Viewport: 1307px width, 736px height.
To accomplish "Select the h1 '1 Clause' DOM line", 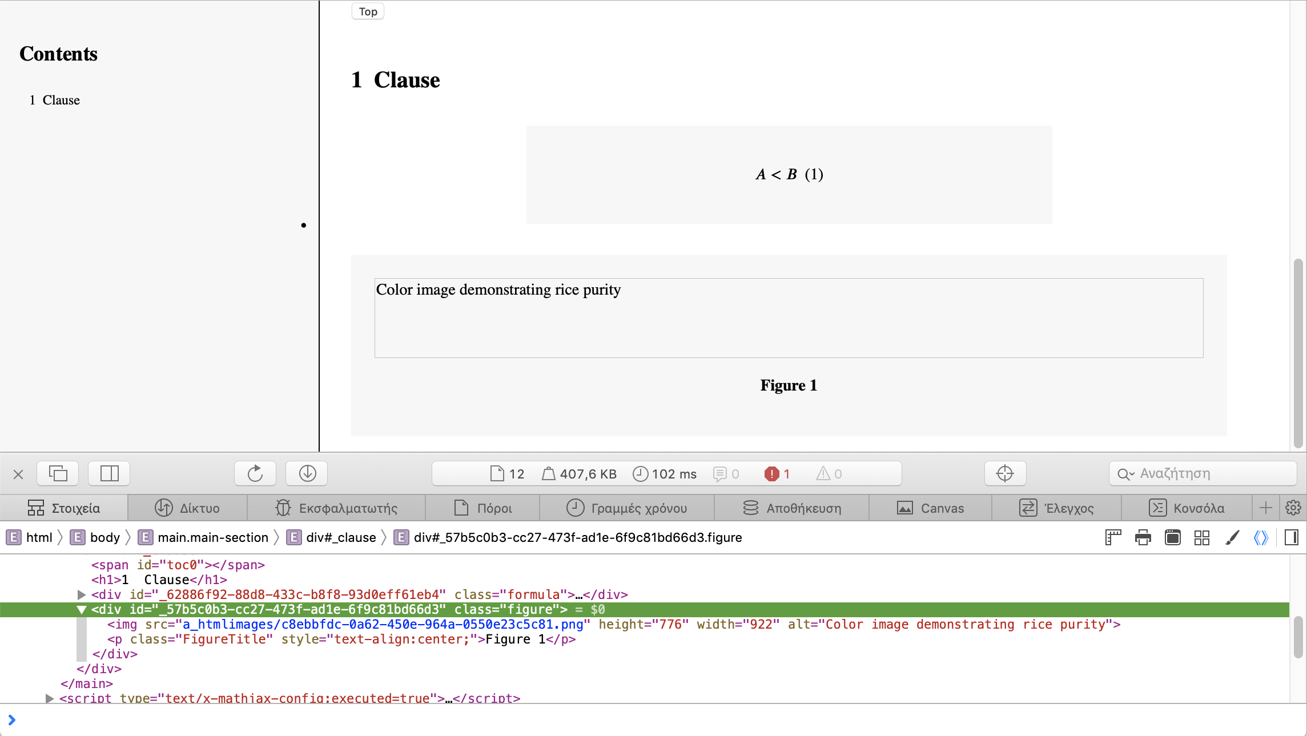I will coord(159,580).
